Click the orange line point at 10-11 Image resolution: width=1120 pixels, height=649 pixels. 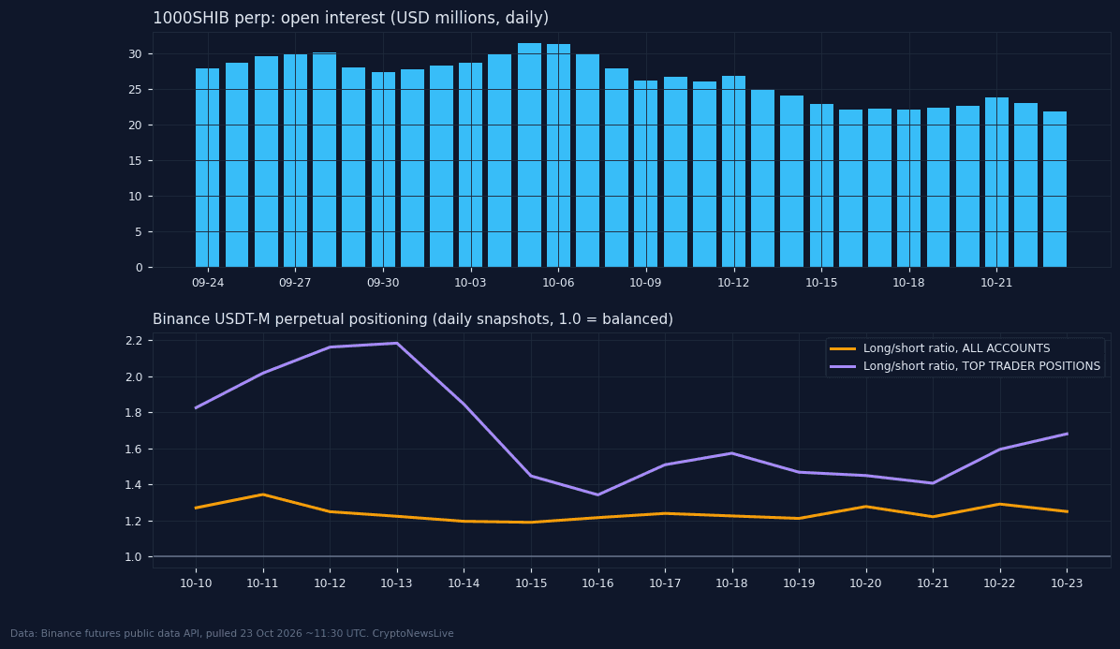coord(263,494)
